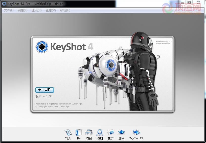The width and height of the screenshot is (206, 143).
Task: Click the KeyShot registered trademark text
Action: tap(59, 104)
